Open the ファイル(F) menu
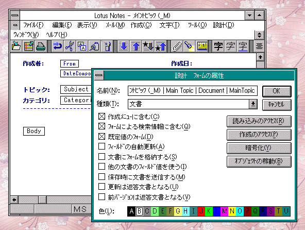 [33, 25]
